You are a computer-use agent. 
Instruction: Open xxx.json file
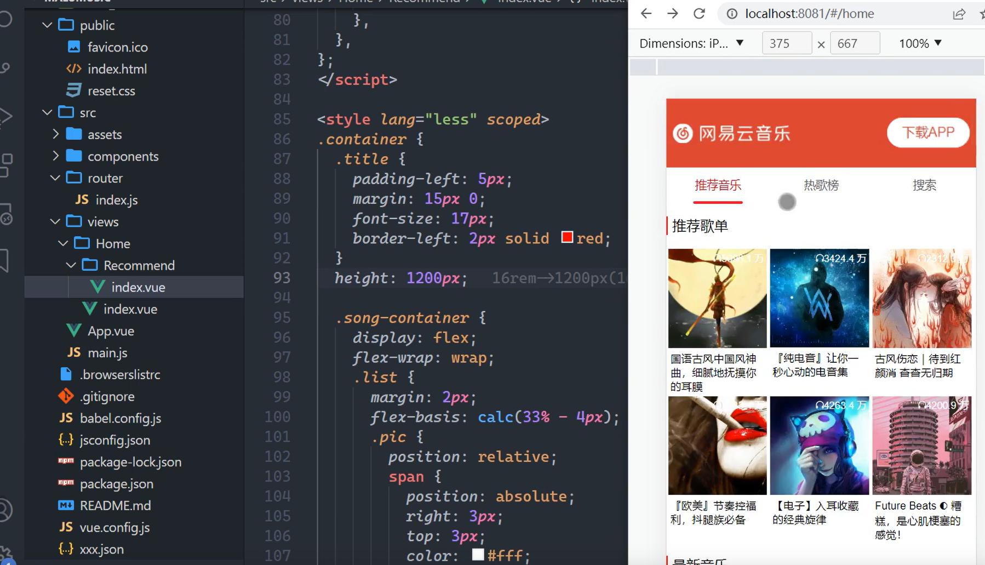[101, 549]
